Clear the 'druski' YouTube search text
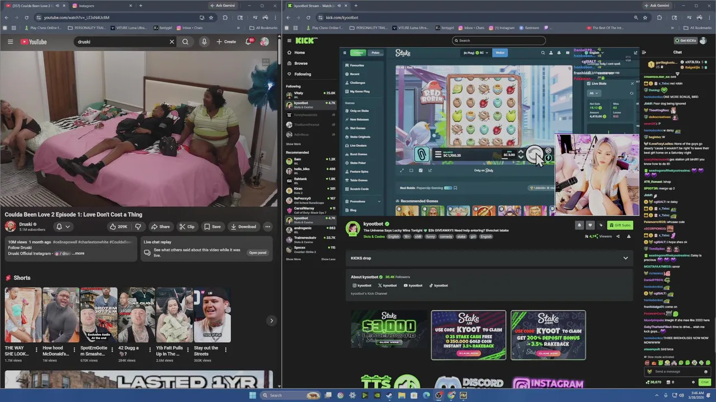The width and height of the screenshot is (716, 402). pyautogui.click(x=172, y=42)
